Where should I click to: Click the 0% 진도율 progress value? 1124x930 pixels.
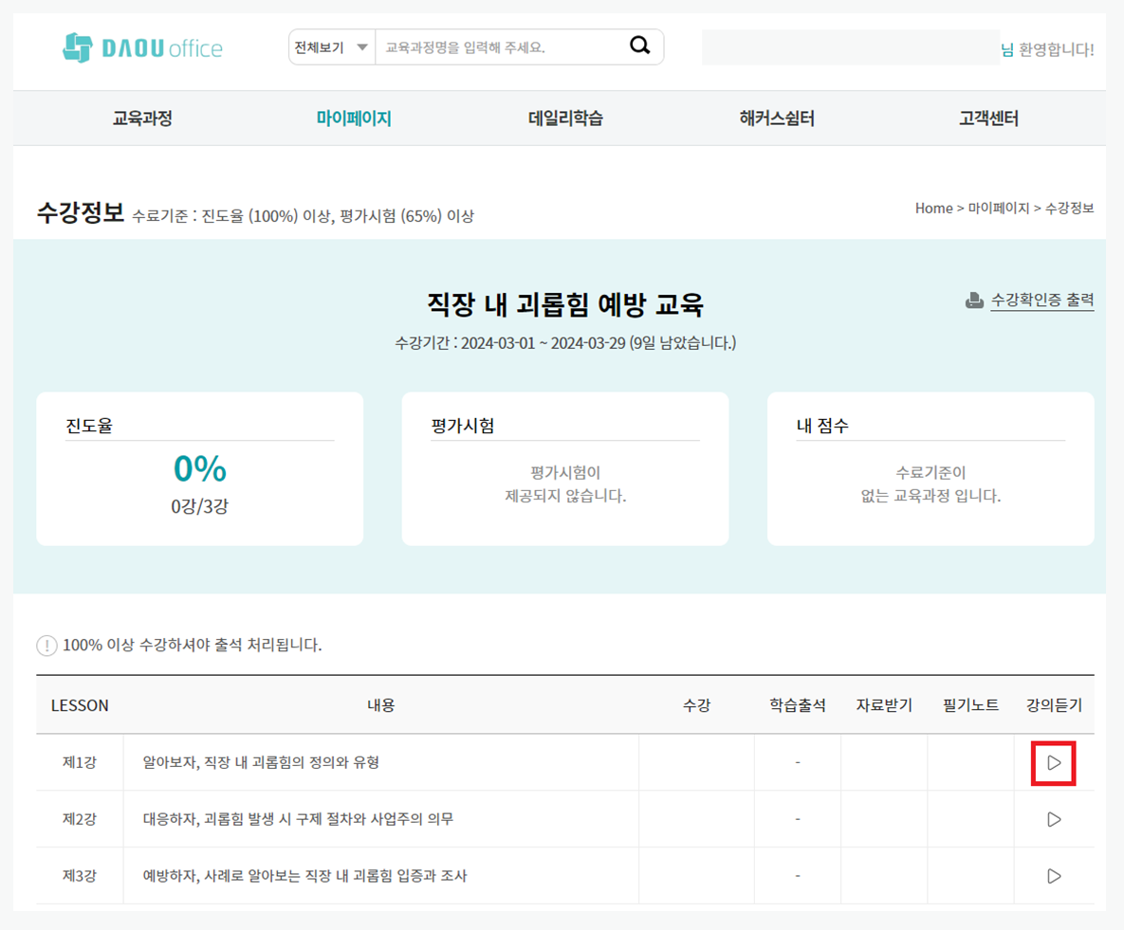point(199,469)
